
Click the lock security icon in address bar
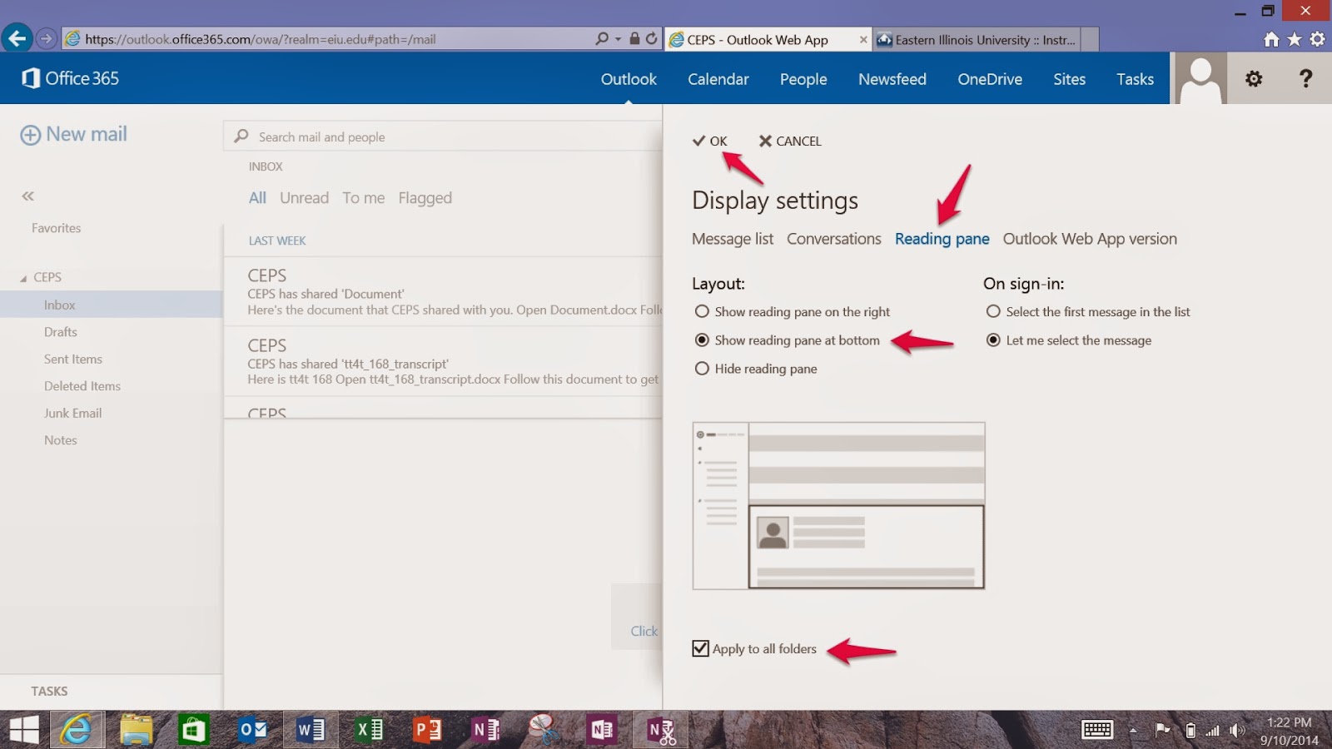(x=634, y=38)
